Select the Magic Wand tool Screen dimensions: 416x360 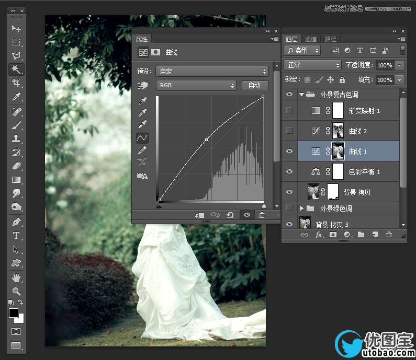[x=16, y=69]
